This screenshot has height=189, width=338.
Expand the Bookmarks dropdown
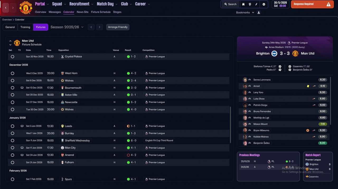(x=245, y=12)
